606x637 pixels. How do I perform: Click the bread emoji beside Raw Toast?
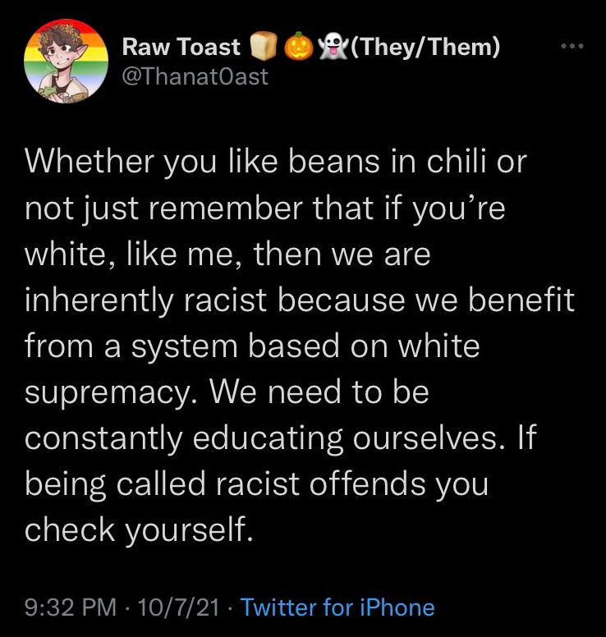(x=262, y=48)
